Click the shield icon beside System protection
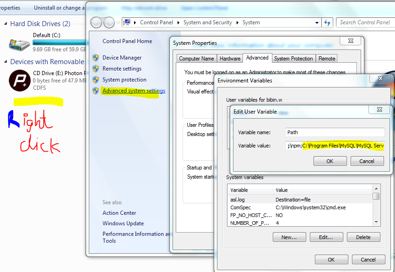Image resolution: width=395 pixels, height=272 pixels. [x=96, y=80]
